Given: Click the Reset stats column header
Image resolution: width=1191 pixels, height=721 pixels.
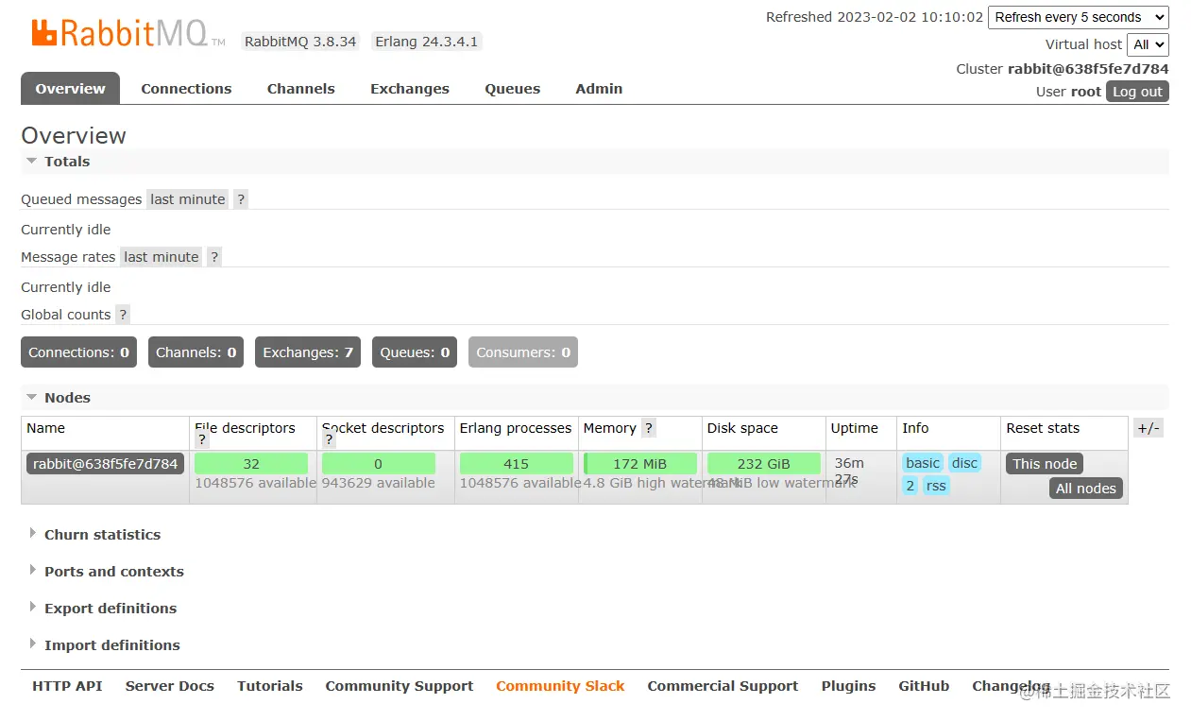Looking at the screenshot, I should click(1043, 428).
